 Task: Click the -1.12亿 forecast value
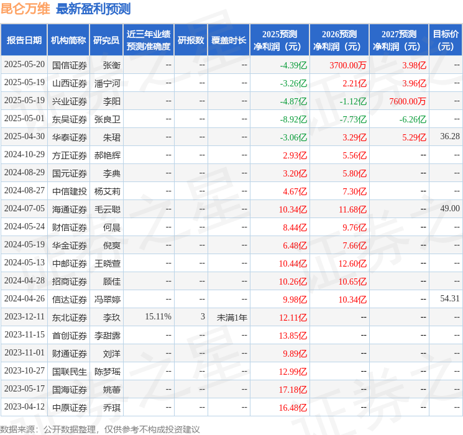coord(353,101)
